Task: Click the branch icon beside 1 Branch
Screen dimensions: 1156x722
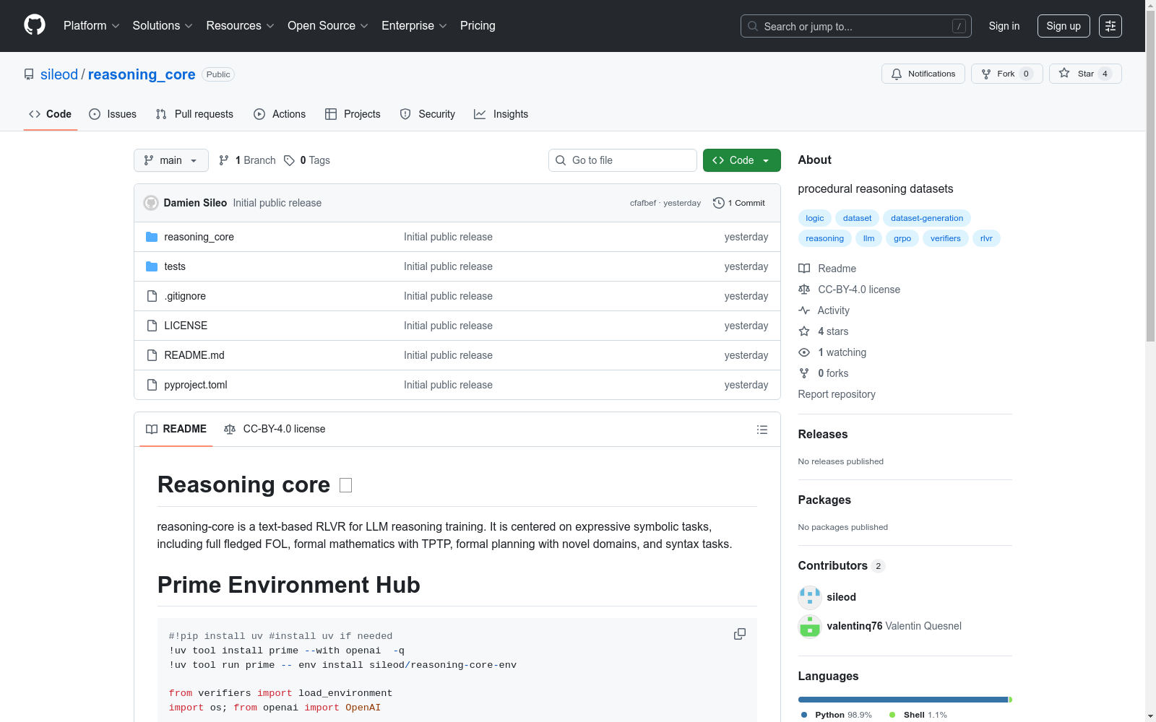Action: point(224,160)
